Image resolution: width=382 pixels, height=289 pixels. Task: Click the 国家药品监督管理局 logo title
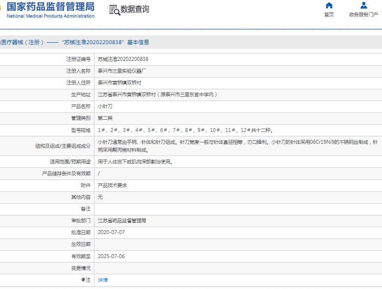[51, 6]
